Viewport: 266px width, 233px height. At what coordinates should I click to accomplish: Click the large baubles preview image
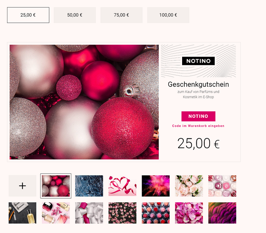click(84, 102)
